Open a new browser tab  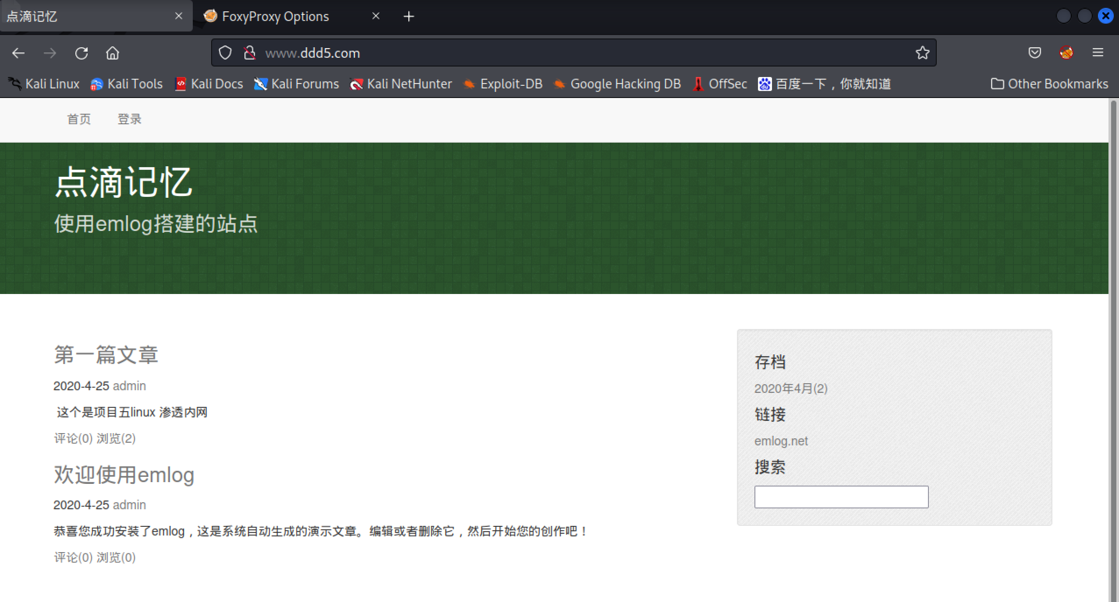pos(408,17)
